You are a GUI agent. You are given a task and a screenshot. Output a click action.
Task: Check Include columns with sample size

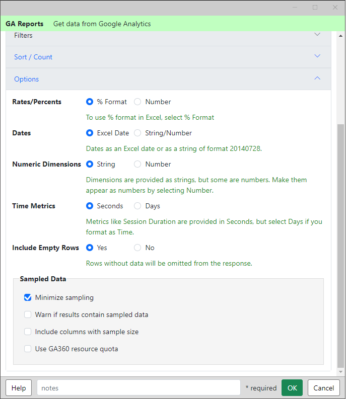click(28, 332)
